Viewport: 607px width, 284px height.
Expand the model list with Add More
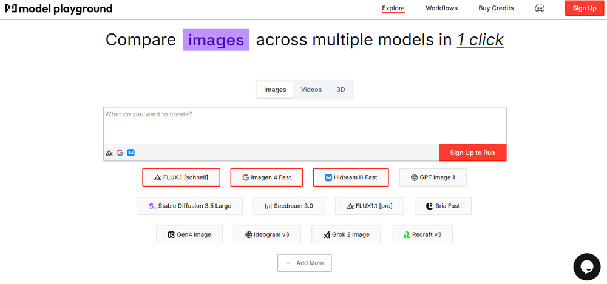(x=305, y=263)
